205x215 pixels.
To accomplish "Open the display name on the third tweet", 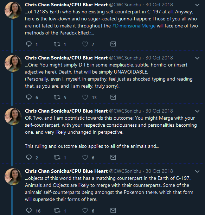I will (66, 111).
